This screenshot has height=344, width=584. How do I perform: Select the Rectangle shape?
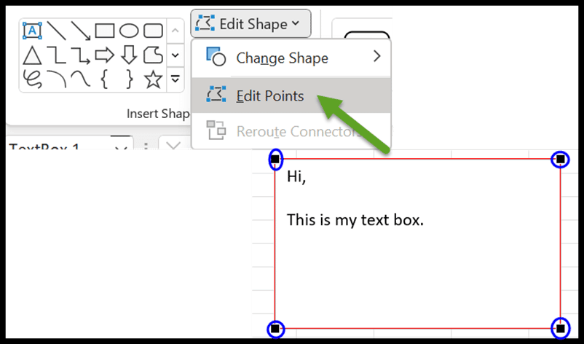click(105, 31)
